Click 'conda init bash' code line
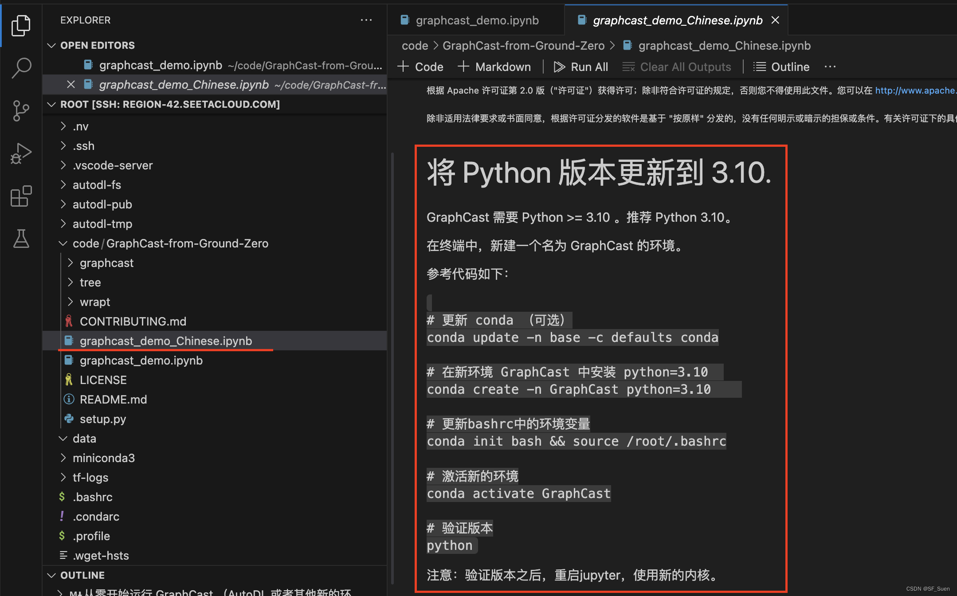957x596 pixels. point(577,441)
